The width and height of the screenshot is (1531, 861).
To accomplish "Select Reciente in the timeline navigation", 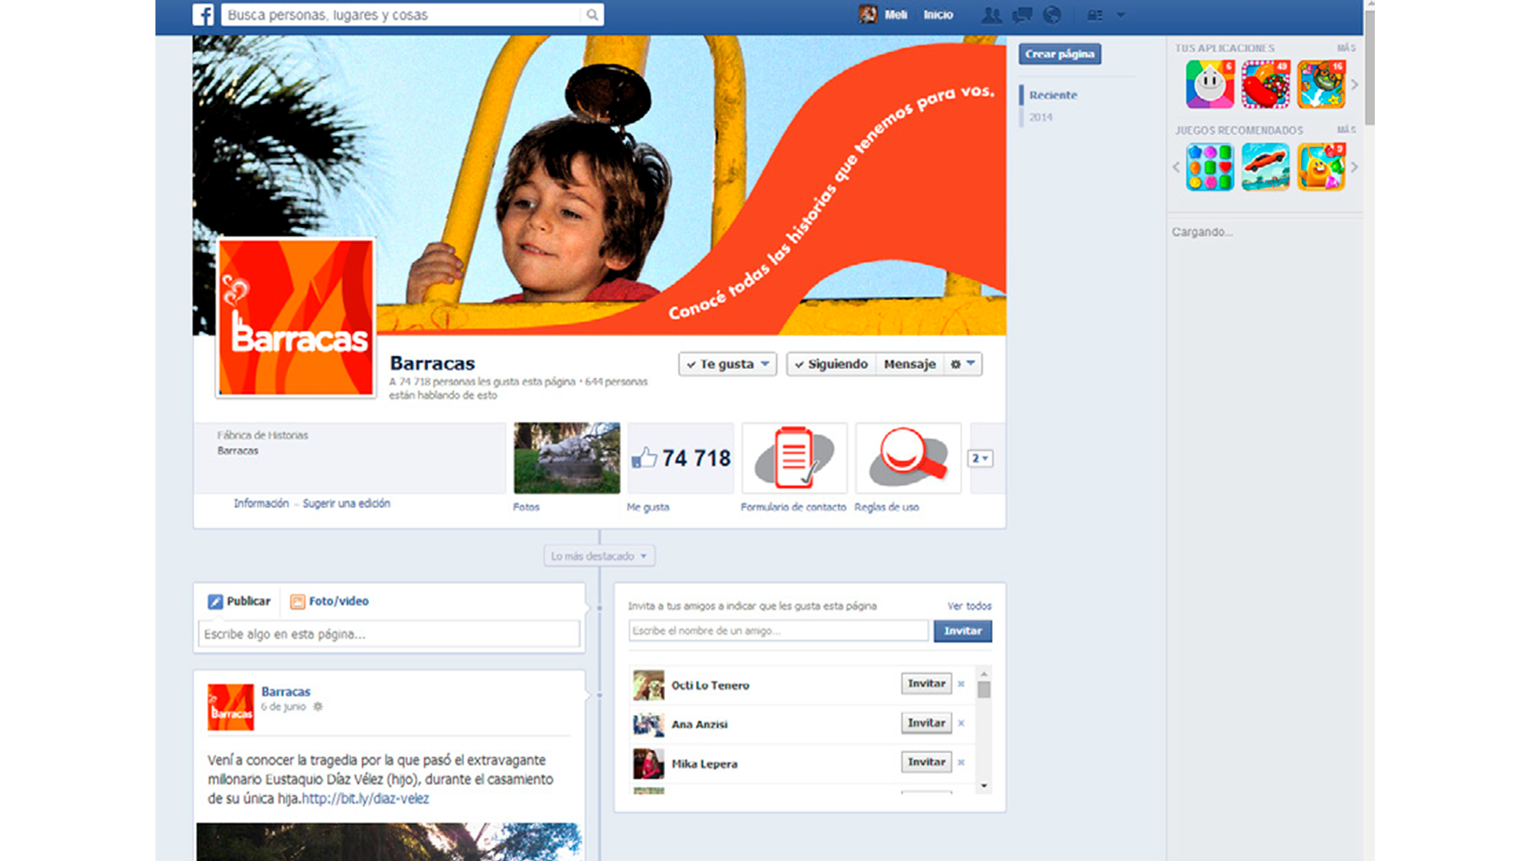I will 1053,95.
